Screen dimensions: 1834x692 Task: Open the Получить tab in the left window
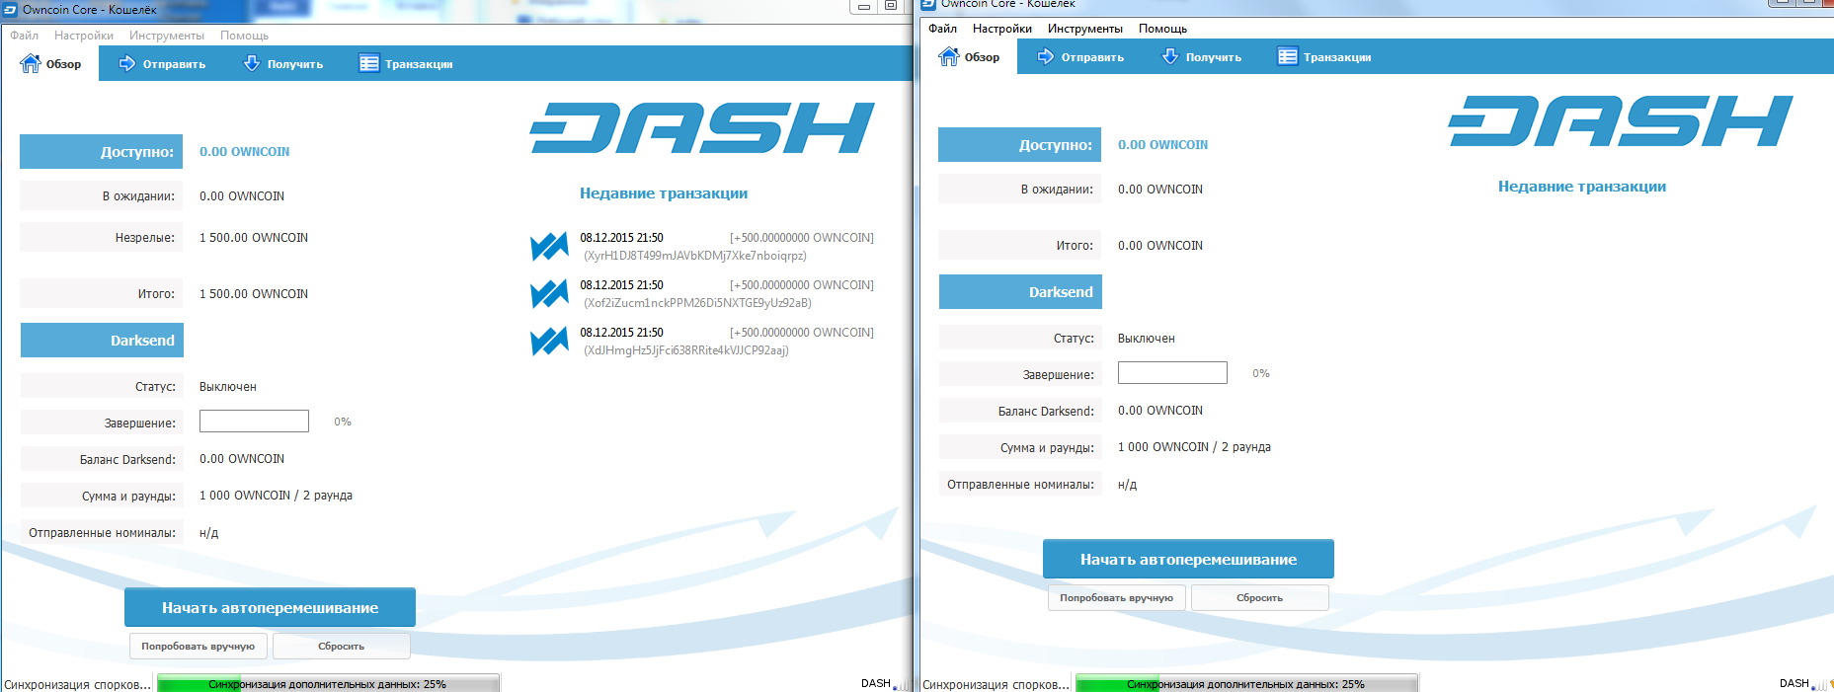[x=283, y=64]
